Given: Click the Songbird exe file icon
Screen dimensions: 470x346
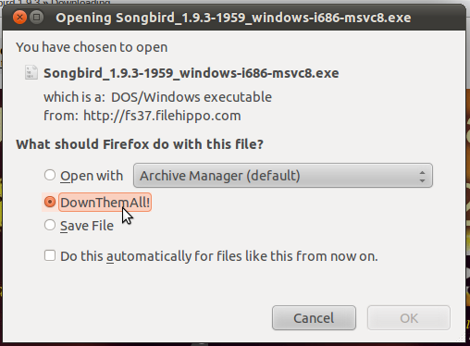Looking at the screenshot, I should [x=31, y=72].
